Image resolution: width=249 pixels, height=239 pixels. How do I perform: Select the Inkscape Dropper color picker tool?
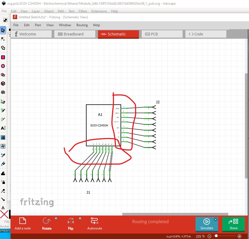[3, 155]
